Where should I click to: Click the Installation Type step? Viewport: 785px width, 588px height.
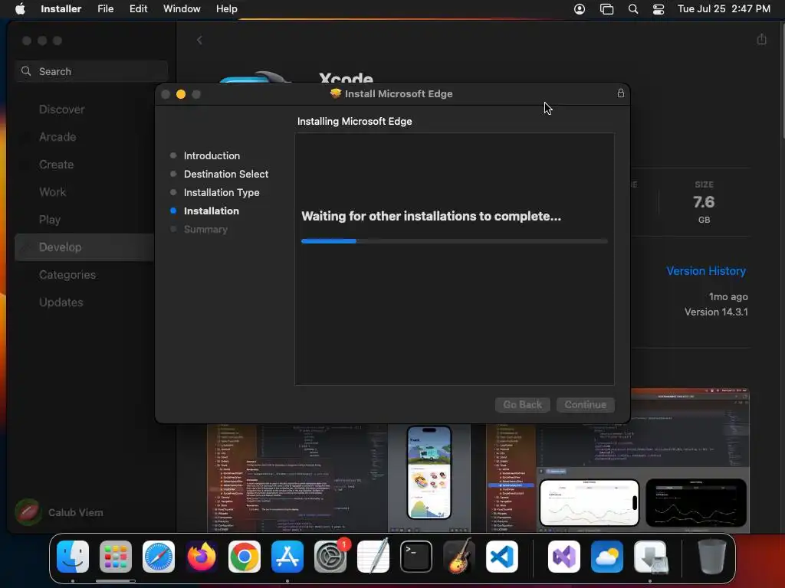point(222,192)
